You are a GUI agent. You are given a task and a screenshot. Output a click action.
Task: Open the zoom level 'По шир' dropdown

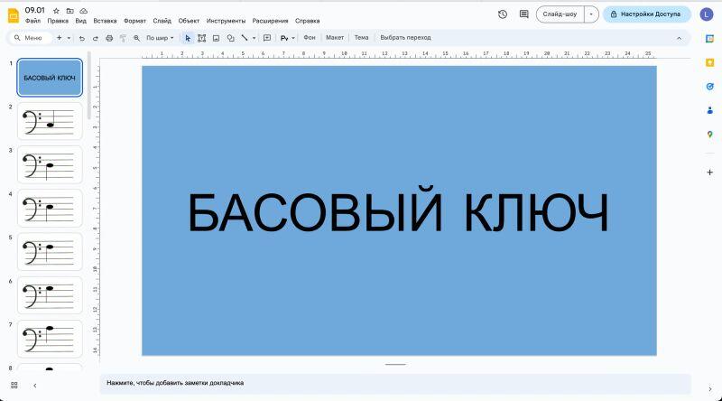(160, 38)
